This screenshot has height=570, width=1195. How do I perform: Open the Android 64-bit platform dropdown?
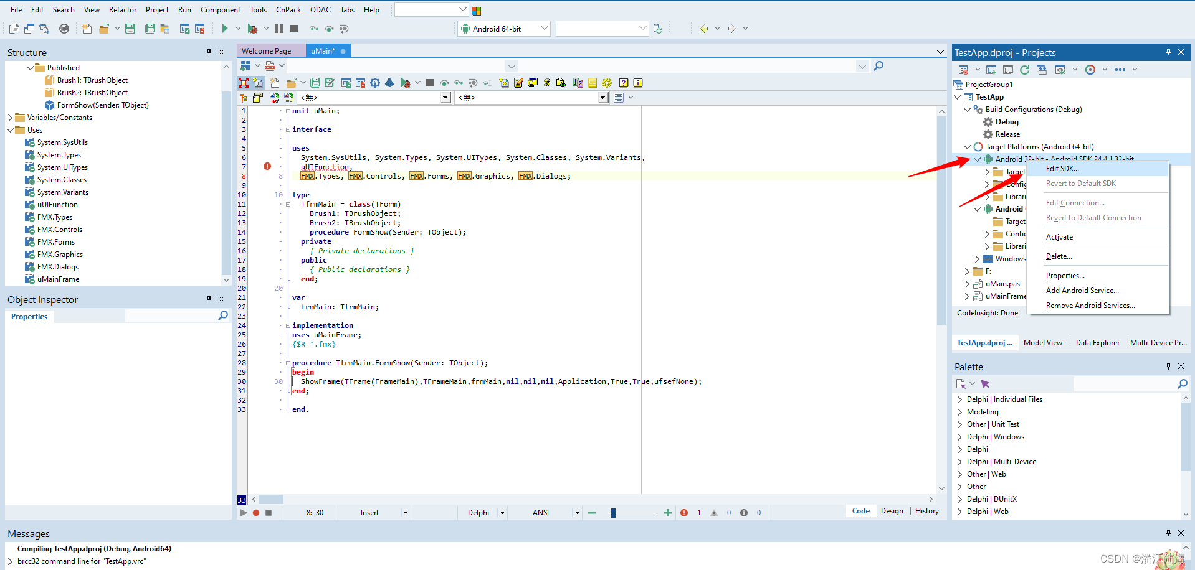(x=544, y=29)
